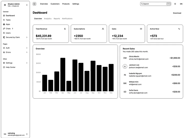The image size is (185, 138).
Task: Click the Users sidebar icon
Action: (4, 33)
